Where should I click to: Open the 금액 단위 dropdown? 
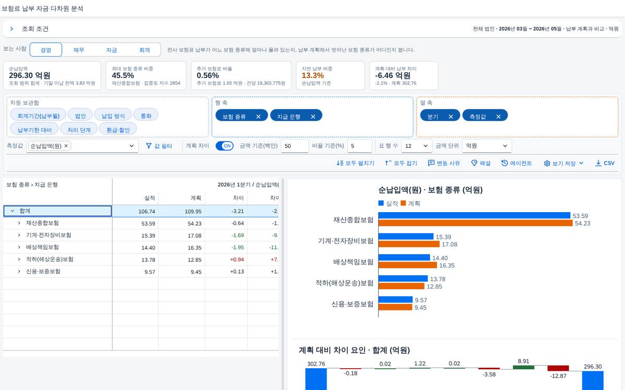[x=488, y=146]
